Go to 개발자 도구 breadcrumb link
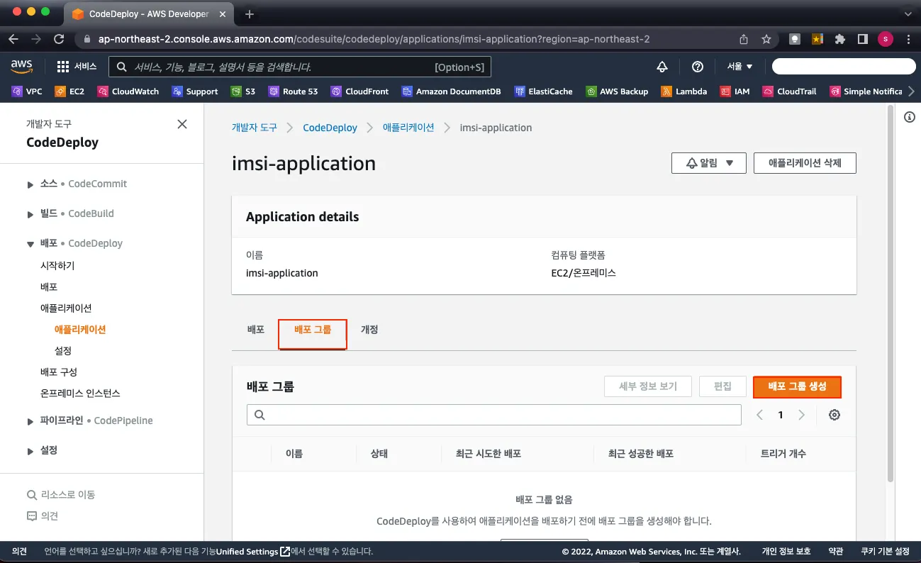The height and width of the screenshot is (563, 921). [255, 128]
